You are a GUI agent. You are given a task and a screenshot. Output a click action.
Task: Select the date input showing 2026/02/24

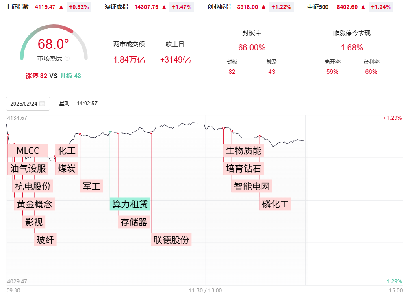coord(24,104)
